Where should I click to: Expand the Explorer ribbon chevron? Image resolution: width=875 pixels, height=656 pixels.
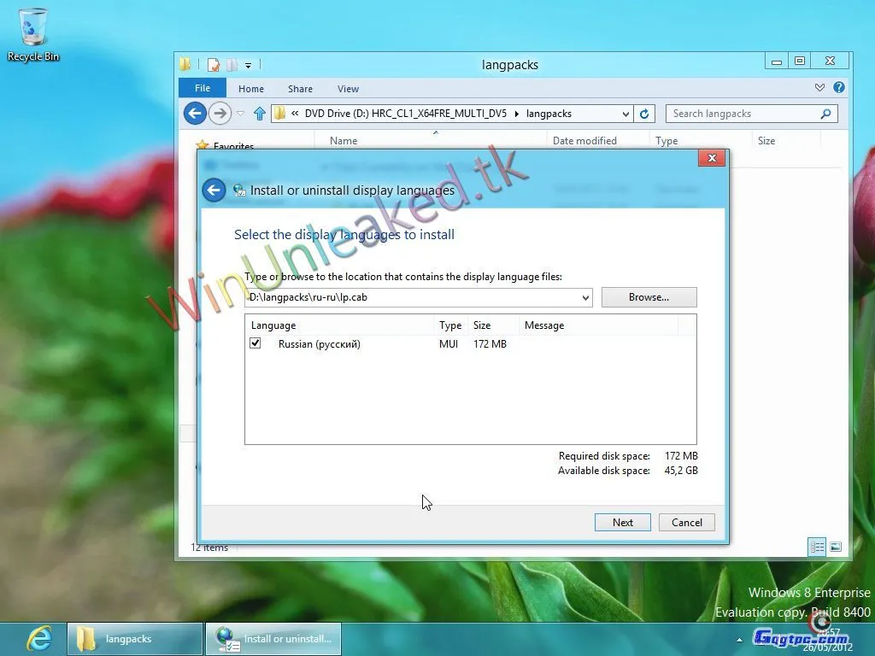(819, 88)
